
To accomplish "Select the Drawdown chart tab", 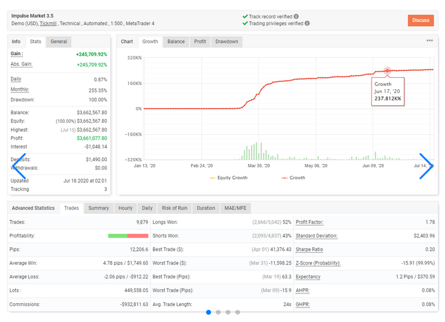I will (227, 41).
